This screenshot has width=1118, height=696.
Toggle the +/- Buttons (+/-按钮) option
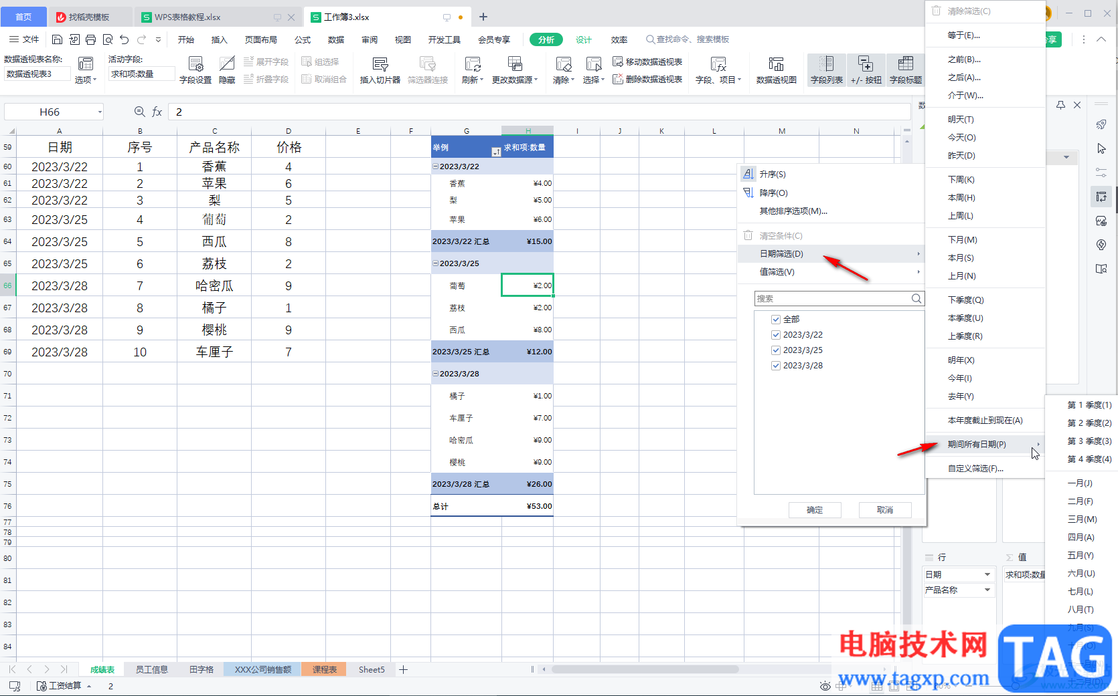[866, 70]
